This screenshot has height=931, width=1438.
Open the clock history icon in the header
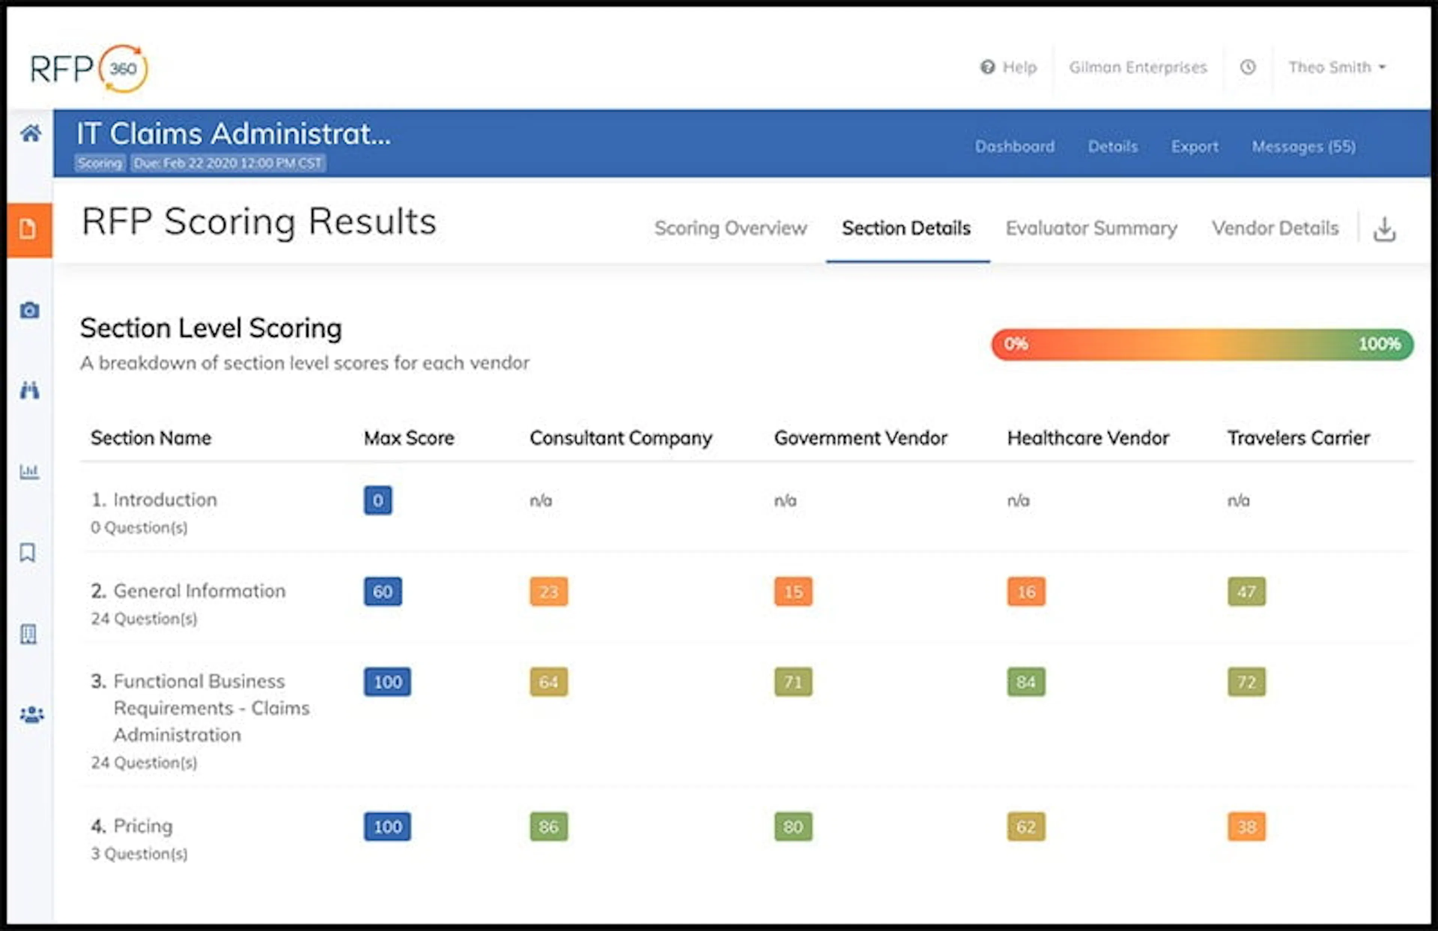(1248, 67)
